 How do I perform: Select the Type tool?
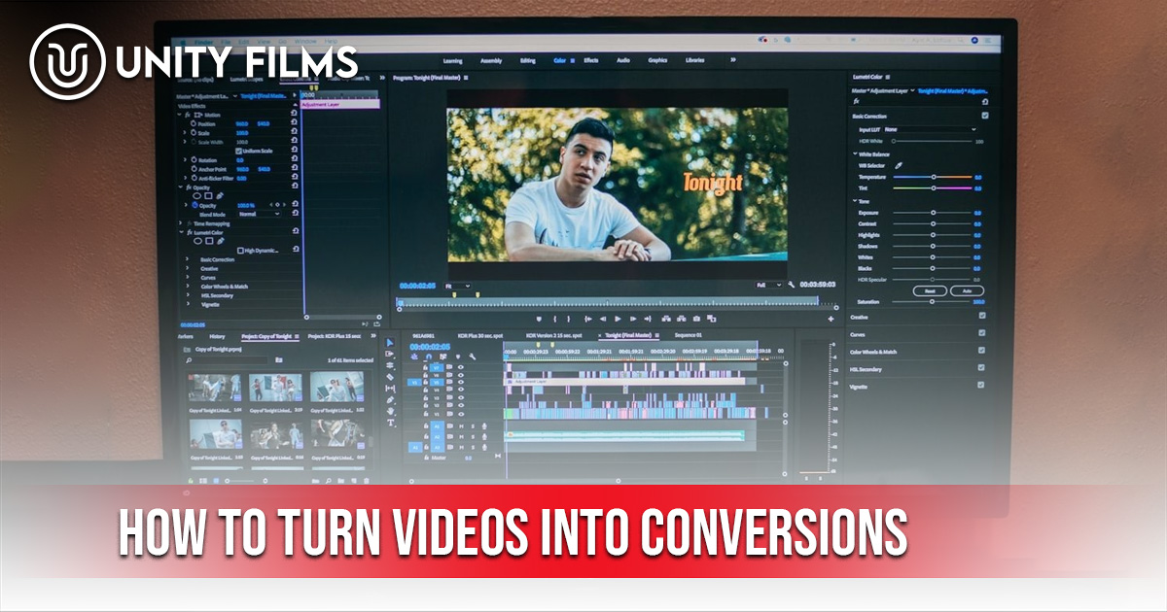click(391, 423)
